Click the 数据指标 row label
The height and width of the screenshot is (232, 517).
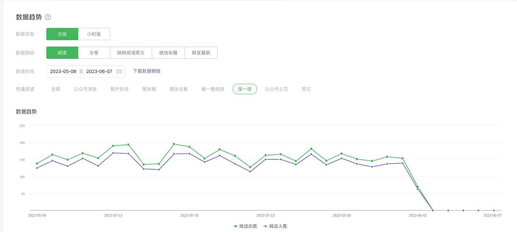point(25,53)
